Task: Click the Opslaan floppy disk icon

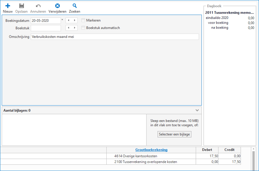Action: click(x=22, y=6)
